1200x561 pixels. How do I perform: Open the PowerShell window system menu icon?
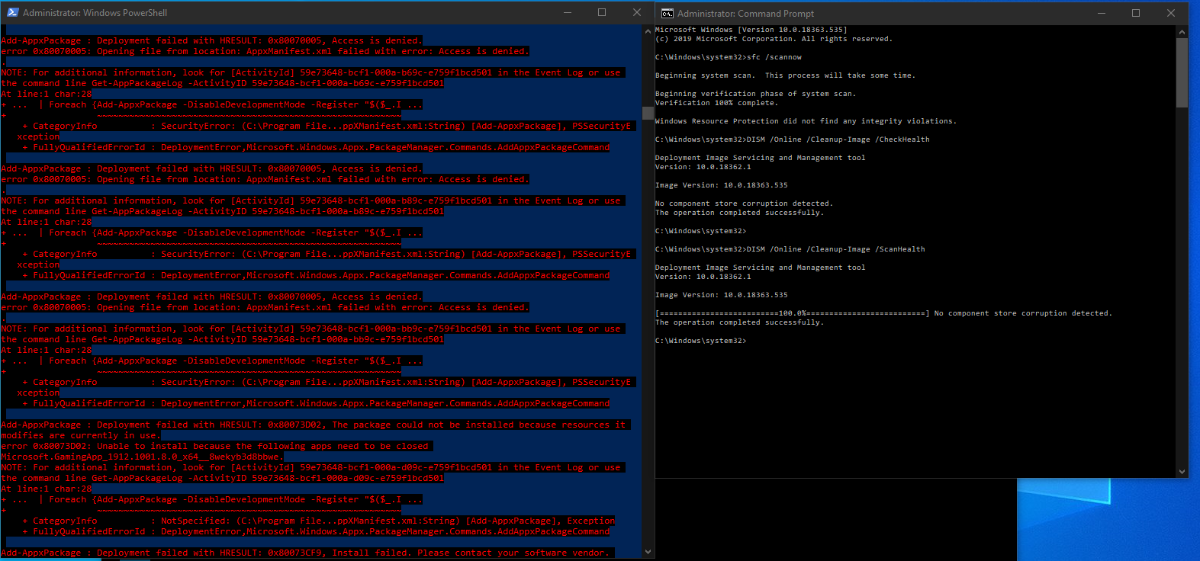click(x=12, y=12)
